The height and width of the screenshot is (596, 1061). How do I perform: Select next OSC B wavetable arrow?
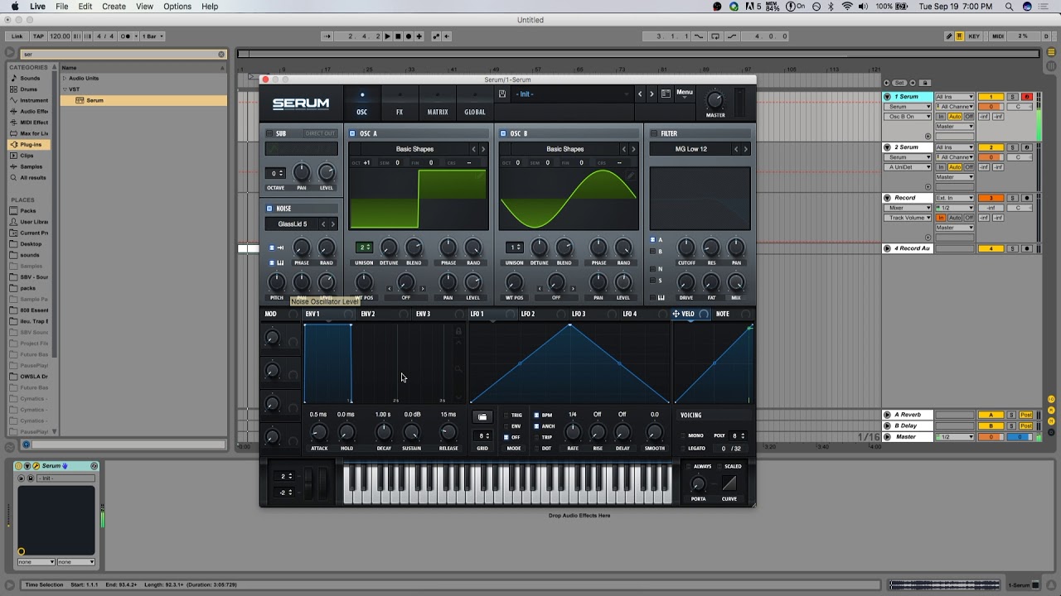point(634,149)
